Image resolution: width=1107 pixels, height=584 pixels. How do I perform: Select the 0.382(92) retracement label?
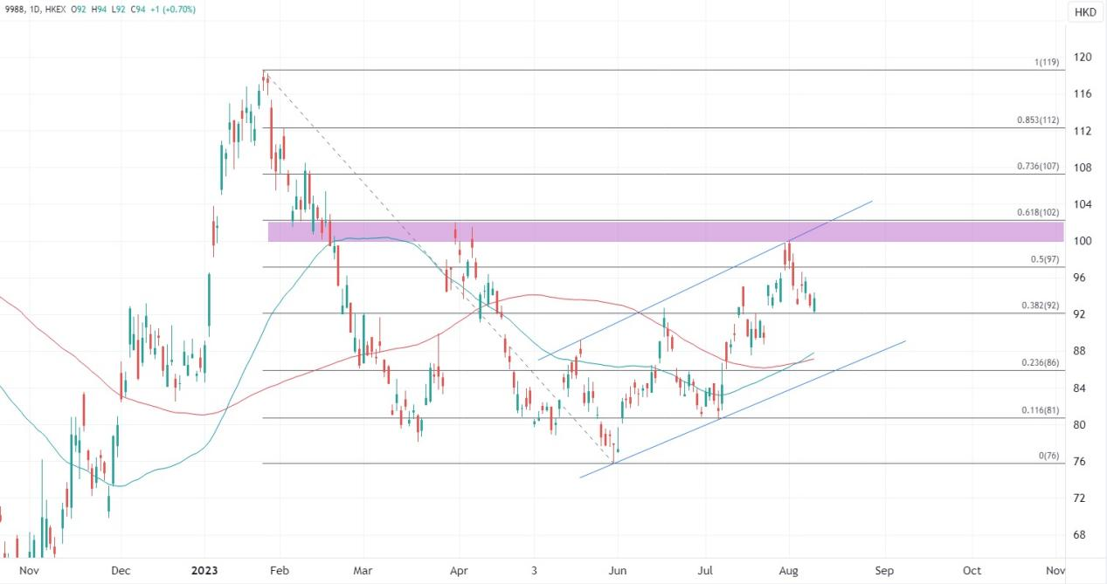tap(1040, 306)
